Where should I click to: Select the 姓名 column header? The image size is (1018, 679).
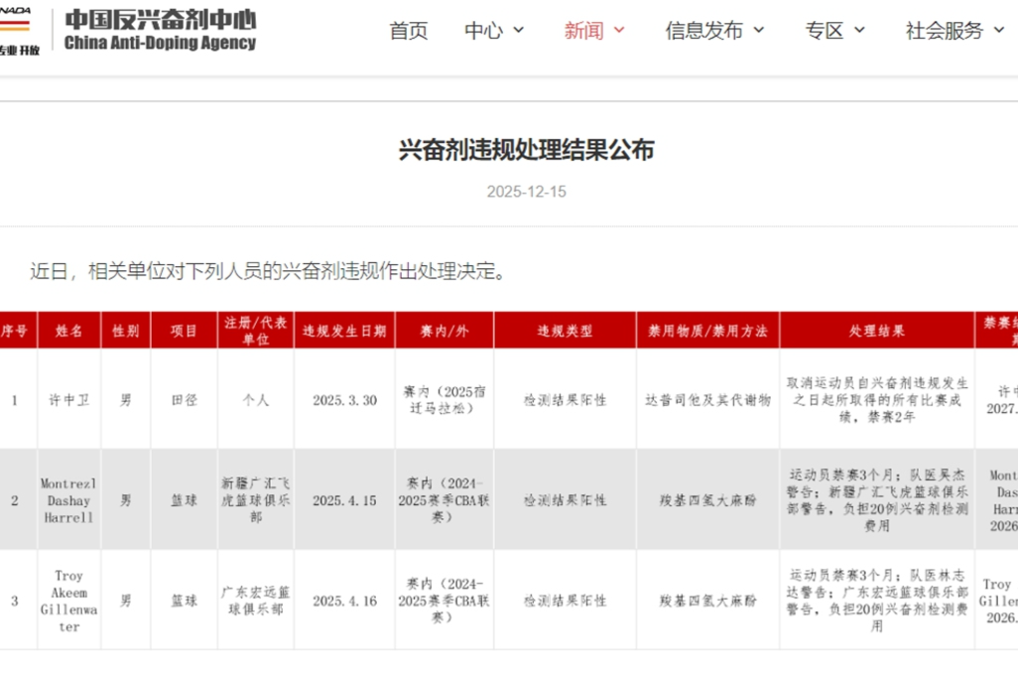pos(67,331)
